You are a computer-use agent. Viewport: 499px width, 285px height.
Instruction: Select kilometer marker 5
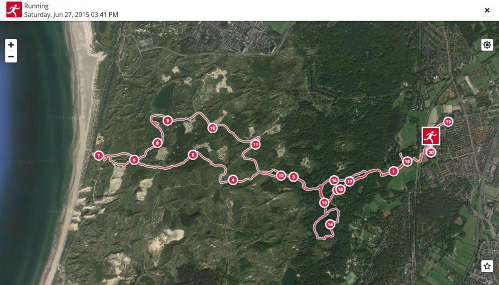click(193, 155)
